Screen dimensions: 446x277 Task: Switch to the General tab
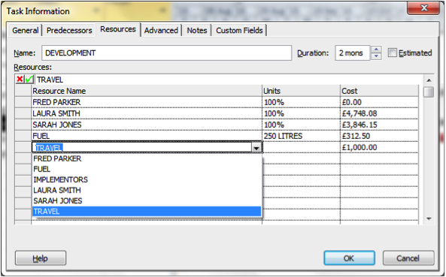(x=26, y=30)
